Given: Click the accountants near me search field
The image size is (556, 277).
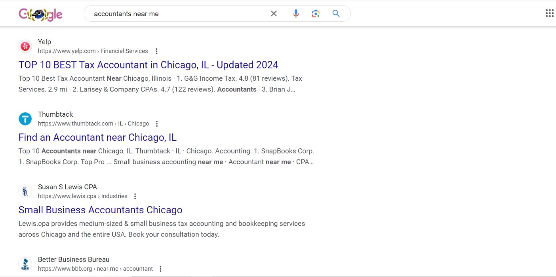Looking at the screenshot, I should (178, 14).
